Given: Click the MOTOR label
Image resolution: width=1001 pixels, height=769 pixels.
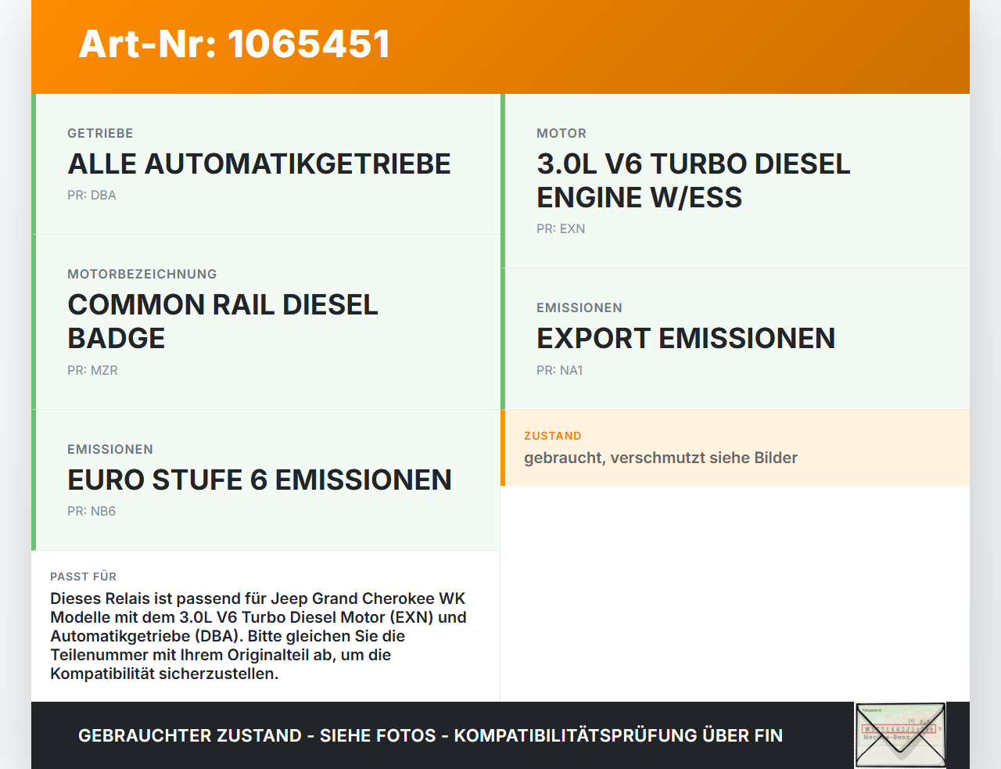Looking at the screenshot, I should [561, 133].
